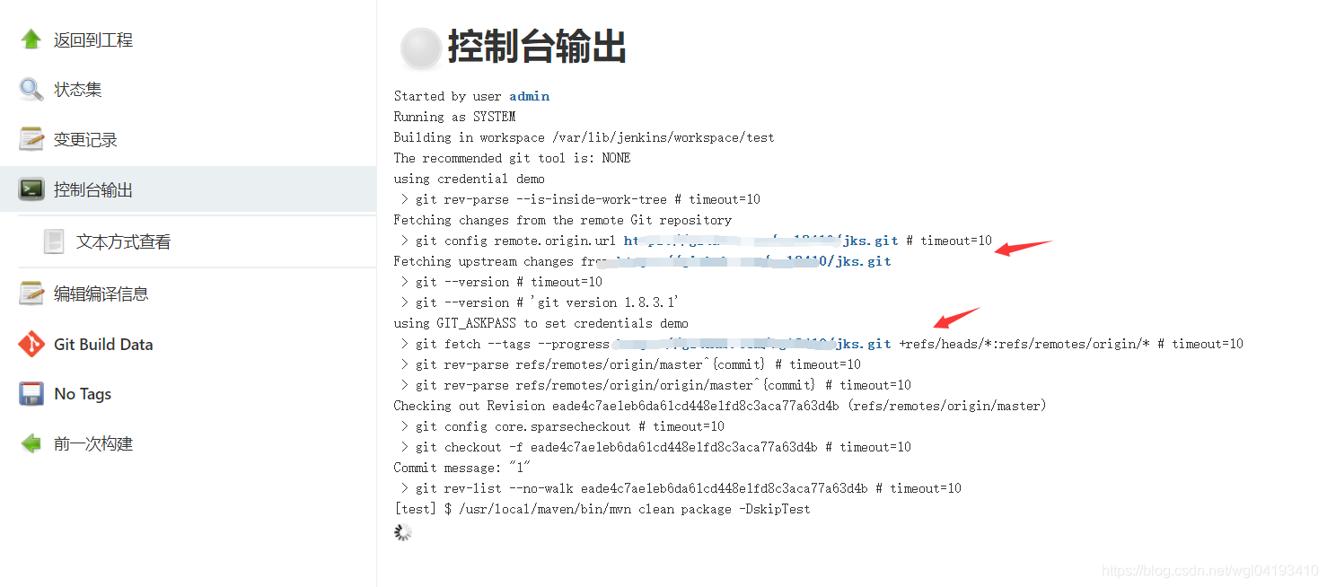Open the red Git Build Data icon
The image size is (1327, 587).
pyautogui.click(x=31, y=344)
